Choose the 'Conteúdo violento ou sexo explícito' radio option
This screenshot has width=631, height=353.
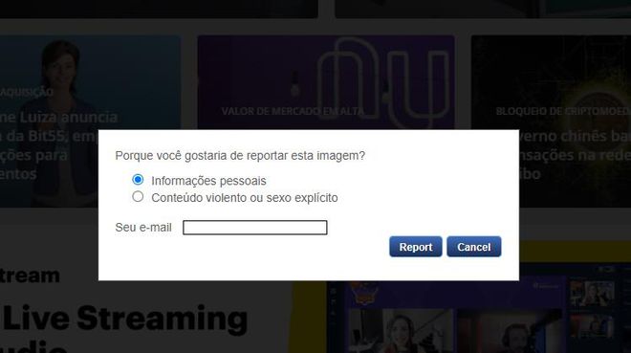click(x=138, y=196)
